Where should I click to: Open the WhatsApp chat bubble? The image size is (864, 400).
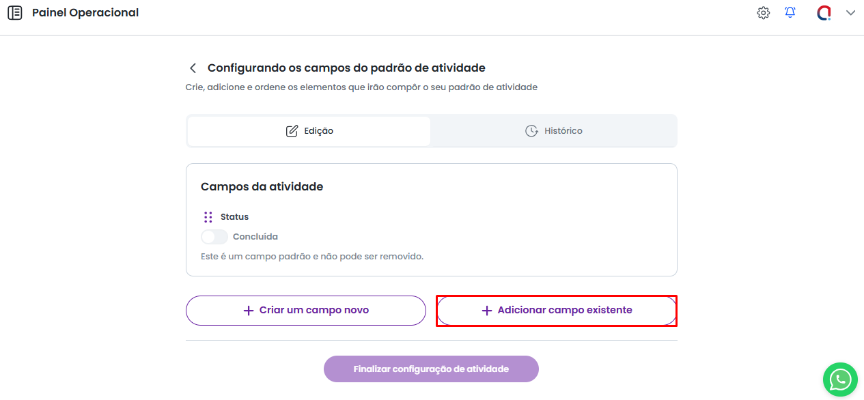[x=839, y=379]
